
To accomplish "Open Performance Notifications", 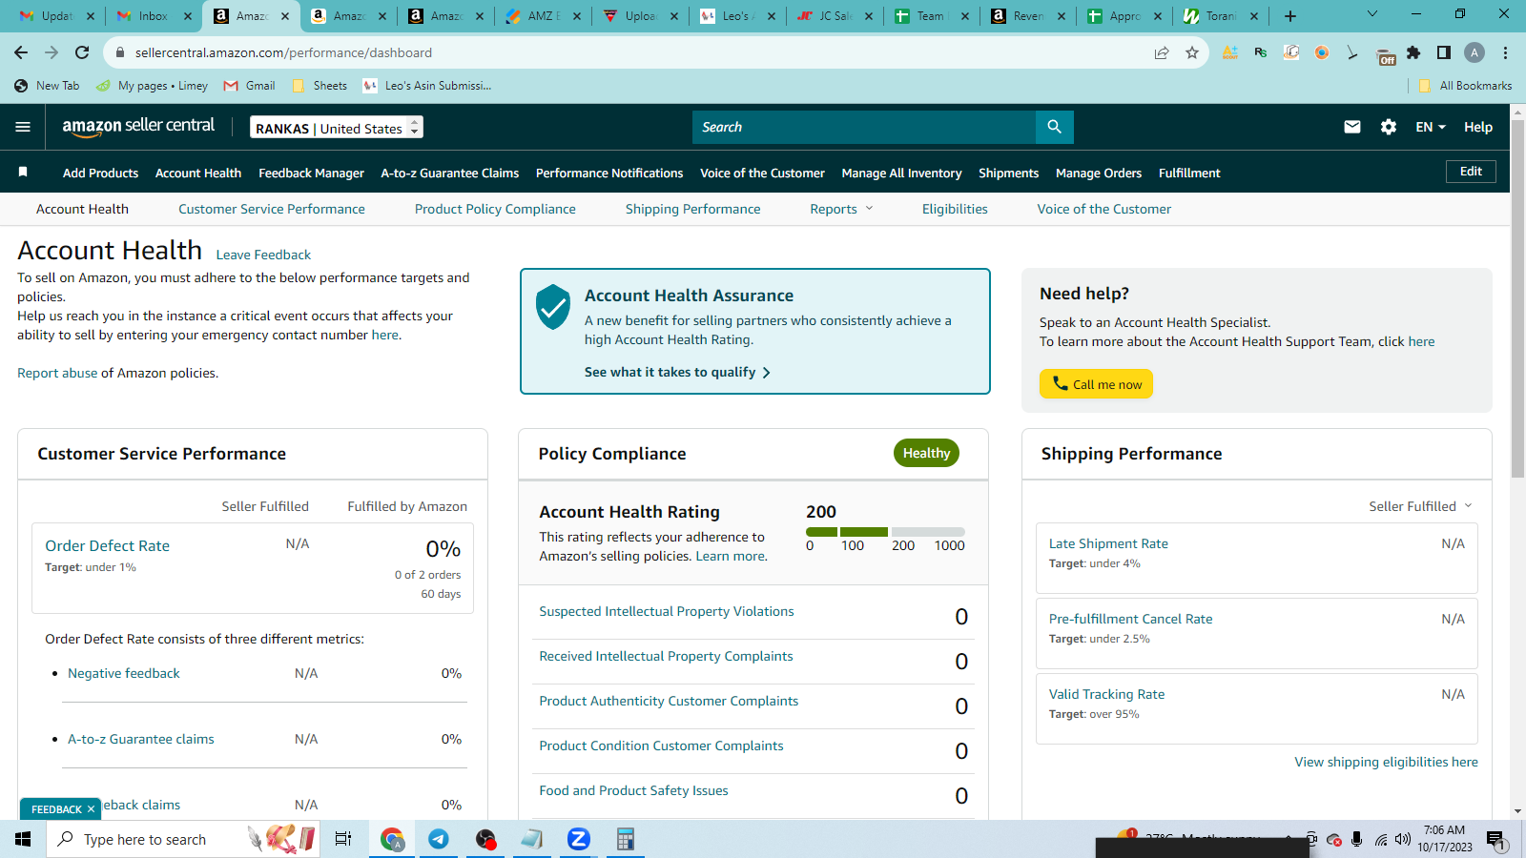I will coord(609,173).
